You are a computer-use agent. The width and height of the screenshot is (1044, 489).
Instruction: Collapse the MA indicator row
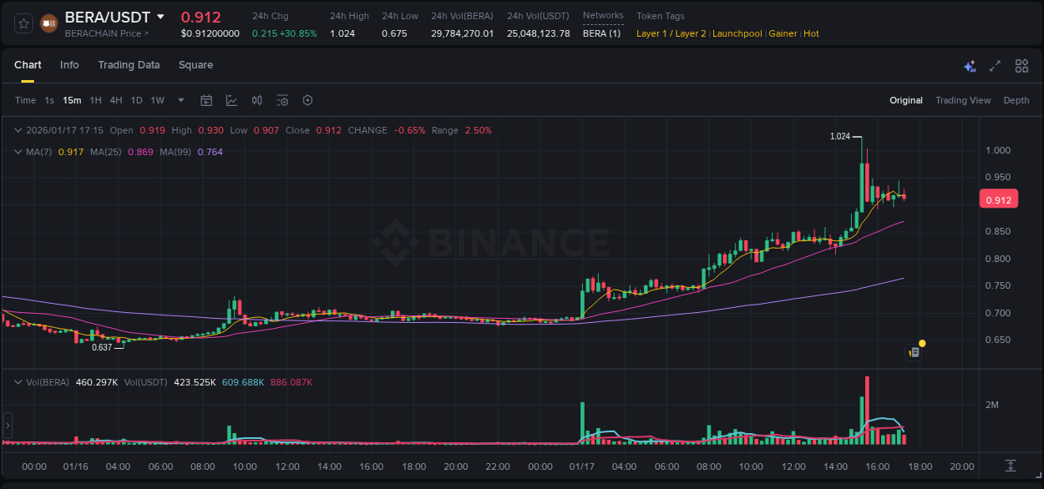pyautogui.click(x=18, y=152)
